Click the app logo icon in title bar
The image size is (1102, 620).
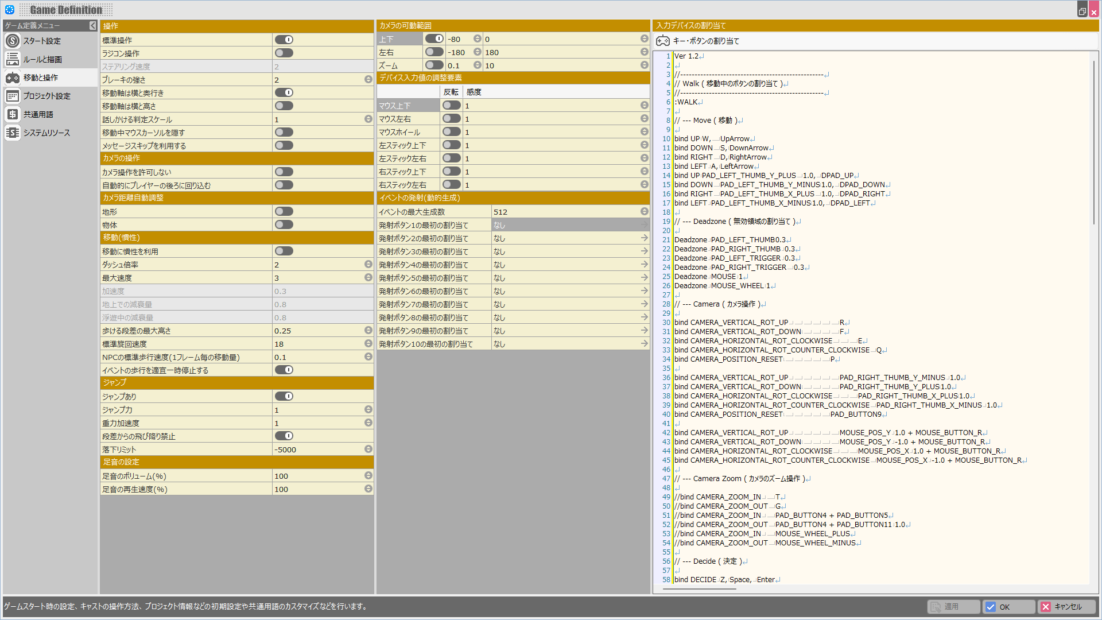coord(10,10)
